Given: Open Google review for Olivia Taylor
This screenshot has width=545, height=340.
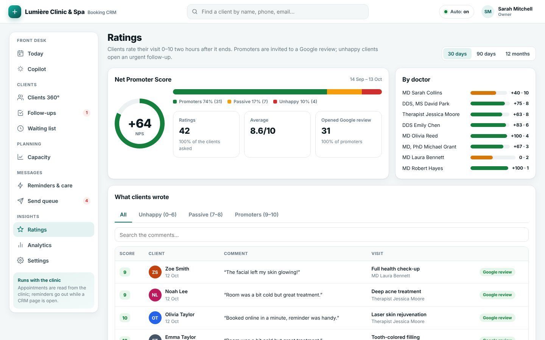Looking at the screenshot, I should (497, 318).
